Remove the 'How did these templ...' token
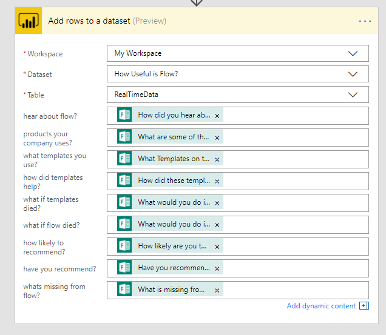The height and width of the screenshot is (335, 386). (x=217, y=181)
